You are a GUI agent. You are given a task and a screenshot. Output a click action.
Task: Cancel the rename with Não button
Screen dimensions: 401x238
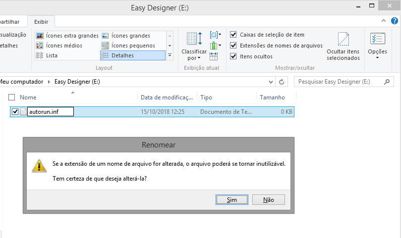(268, 200)
